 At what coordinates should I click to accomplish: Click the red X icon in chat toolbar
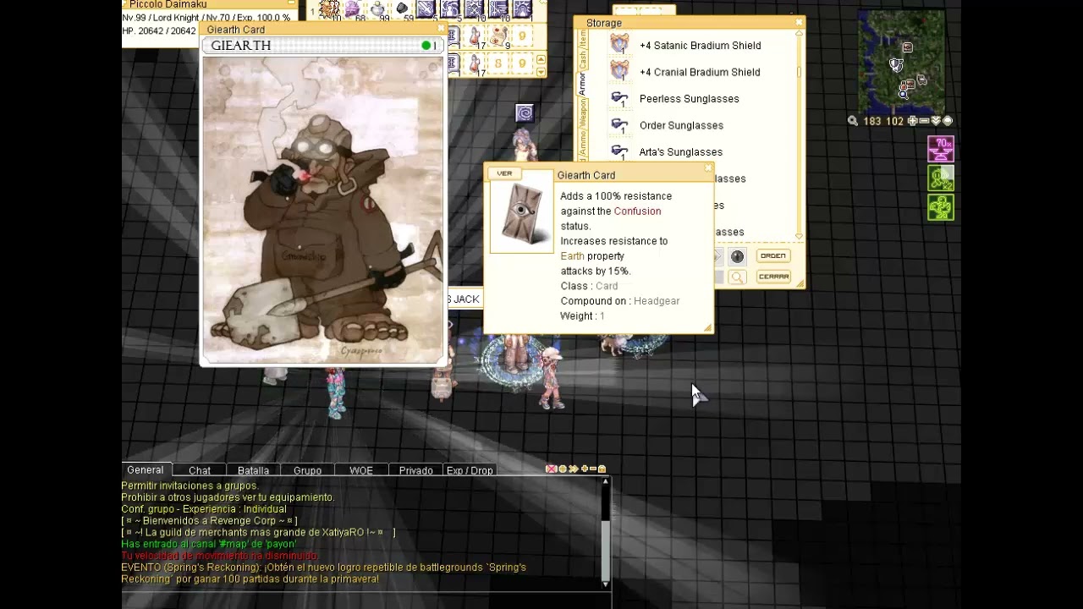click(551, 469)
